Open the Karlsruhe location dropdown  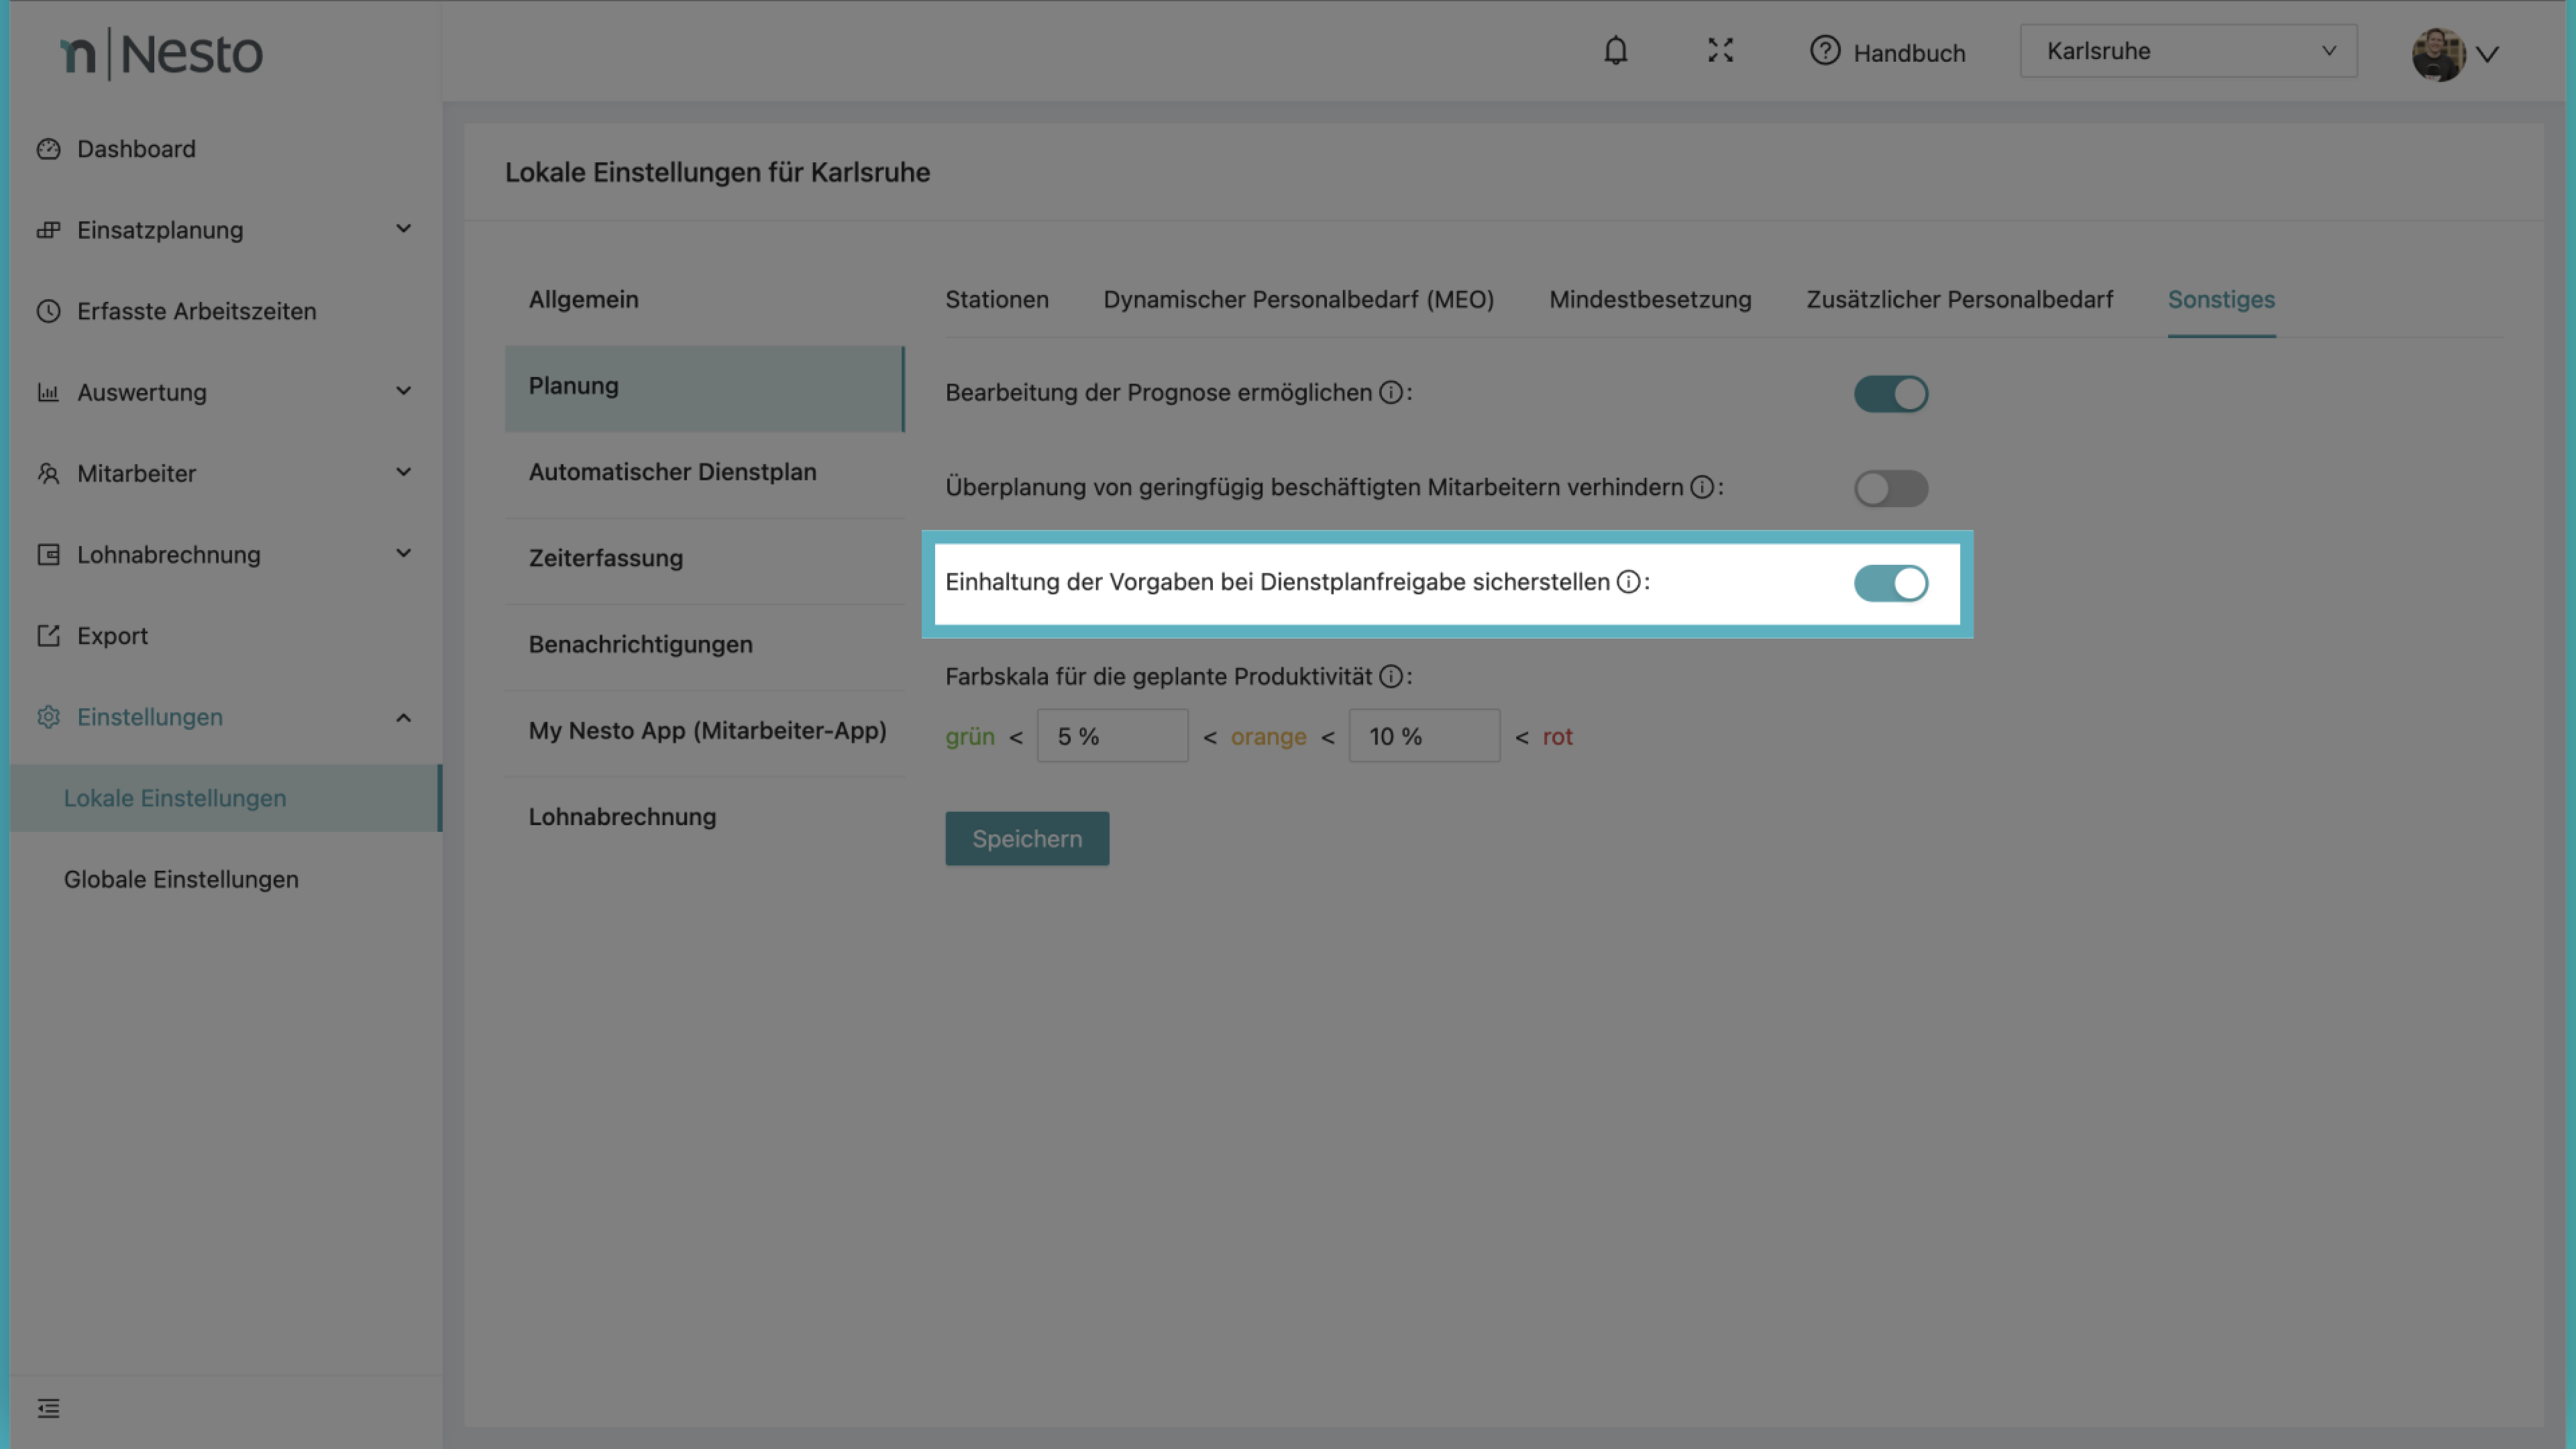(2188, 51)
